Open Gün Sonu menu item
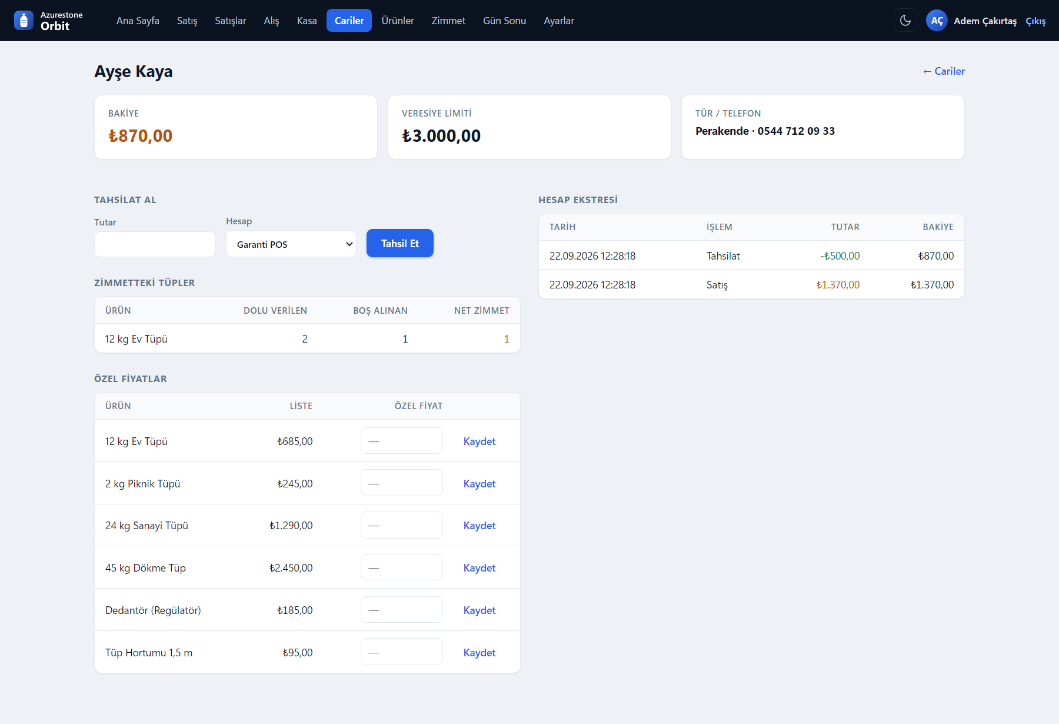 point(504,21)
